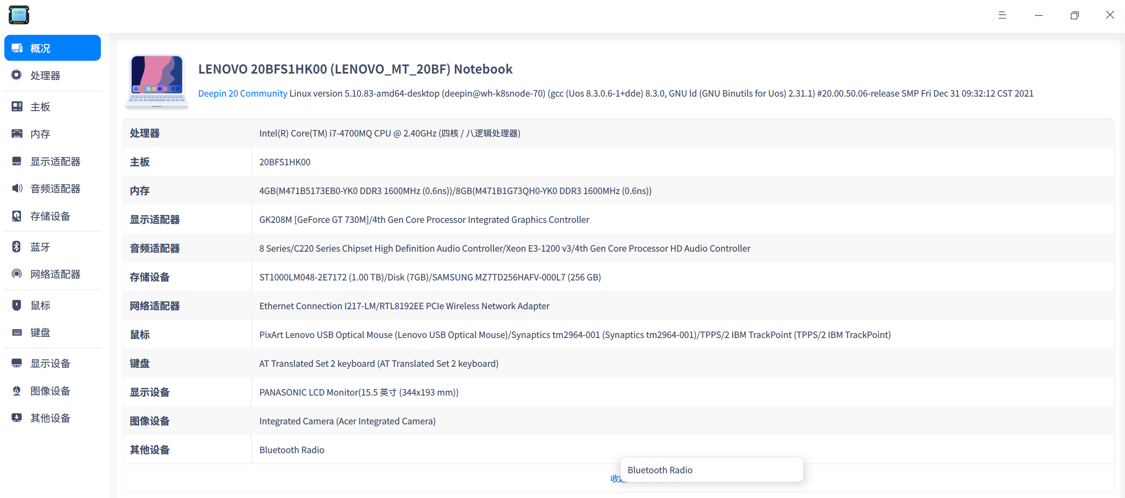The width and height of the screenshot is (1125, 498).
Task: Click the processor chip icon in sidebar
Action: (x=16, y=75)
